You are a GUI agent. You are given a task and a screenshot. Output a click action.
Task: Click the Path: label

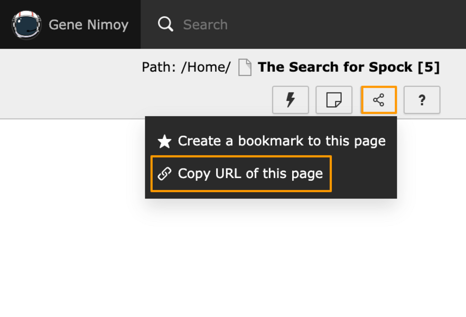(159, 68)
